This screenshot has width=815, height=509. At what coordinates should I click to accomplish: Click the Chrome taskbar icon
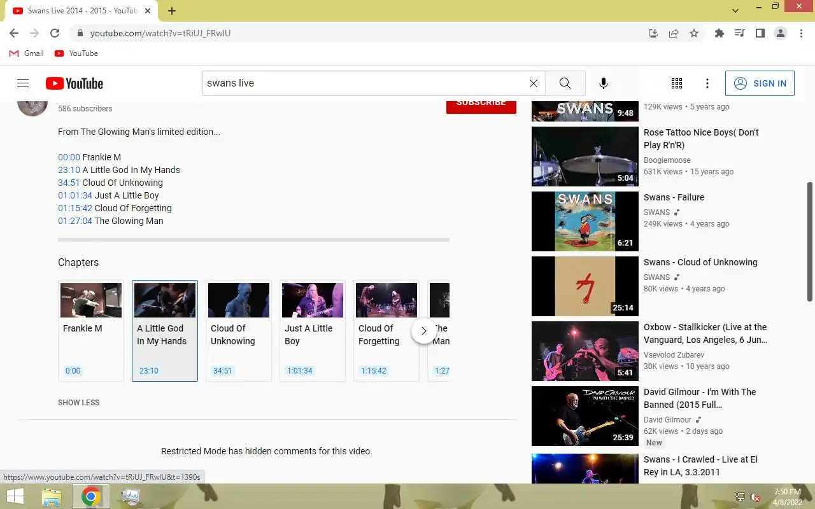[91, 496]
